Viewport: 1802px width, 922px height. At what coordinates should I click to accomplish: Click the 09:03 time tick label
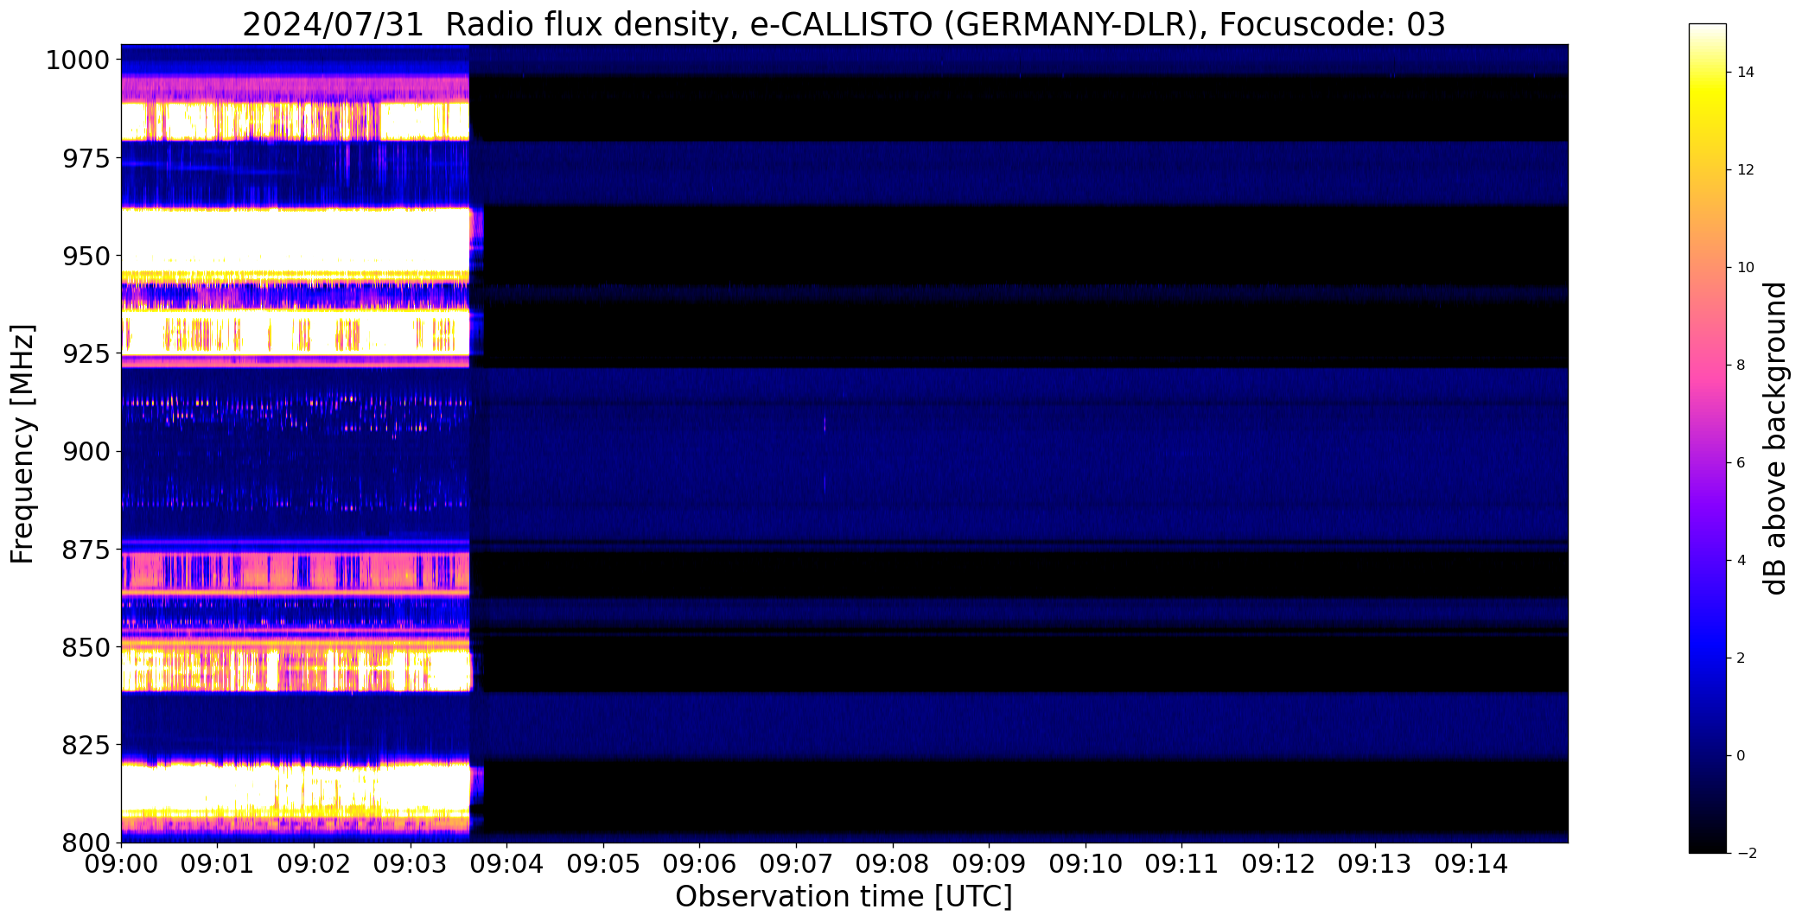[x=411, y=863]
